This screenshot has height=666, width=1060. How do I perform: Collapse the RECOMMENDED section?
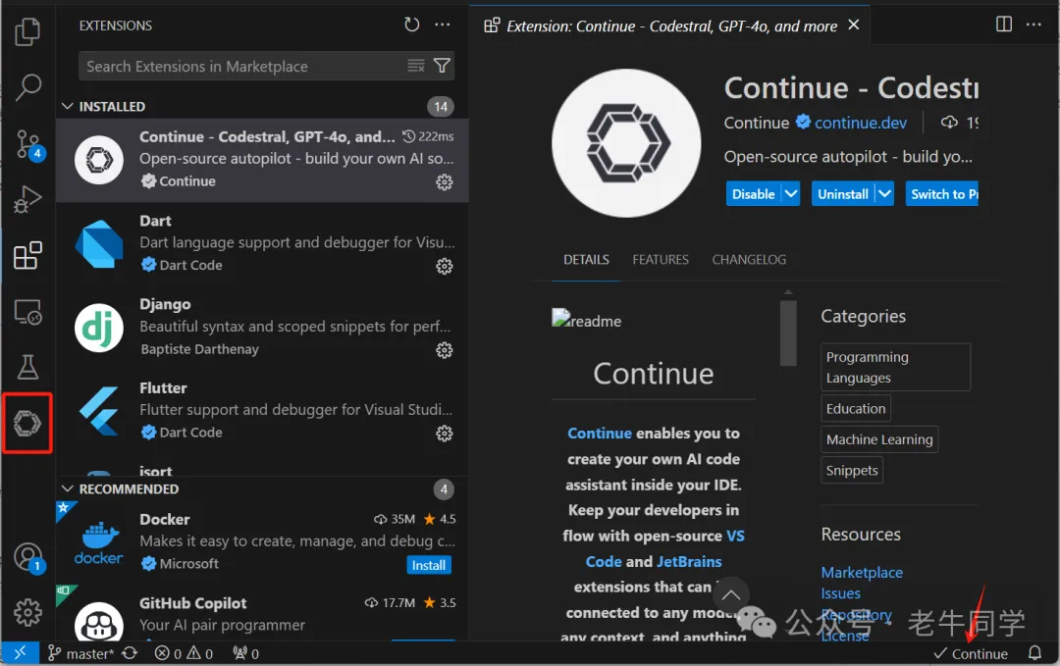tap(67, 488)
